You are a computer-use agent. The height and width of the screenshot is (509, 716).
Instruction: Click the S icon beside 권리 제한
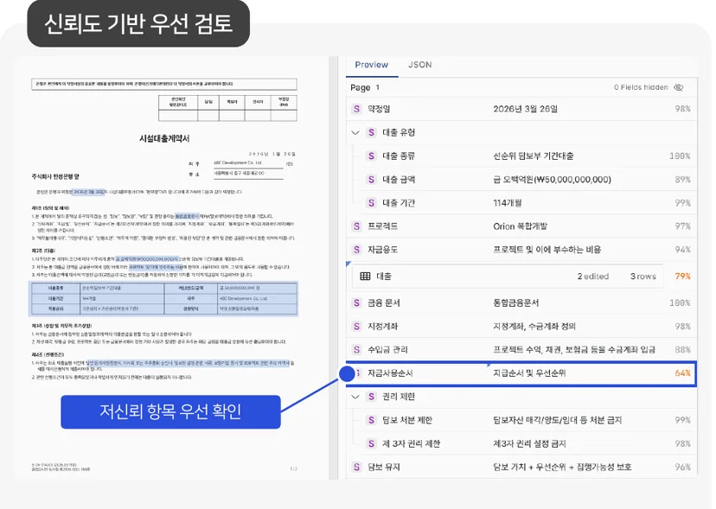371,397
